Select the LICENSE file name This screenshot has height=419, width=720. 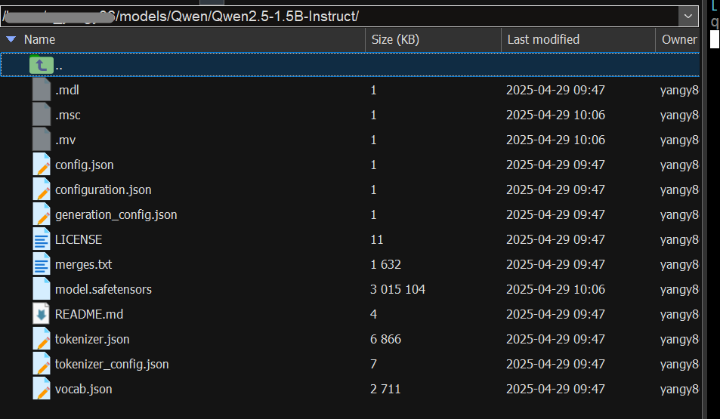[79, 239]
